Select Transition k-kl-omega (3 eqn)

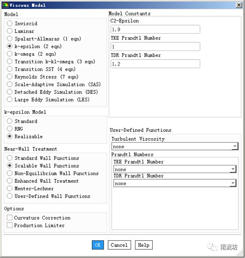[x=10, y=62]
